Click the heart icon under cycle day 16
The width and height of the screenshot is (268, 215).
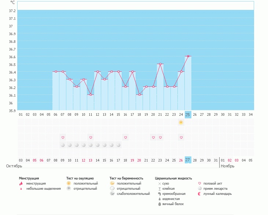tap(125, 137)
